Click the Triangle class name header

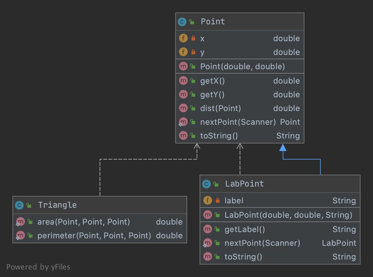coord(57,205)
